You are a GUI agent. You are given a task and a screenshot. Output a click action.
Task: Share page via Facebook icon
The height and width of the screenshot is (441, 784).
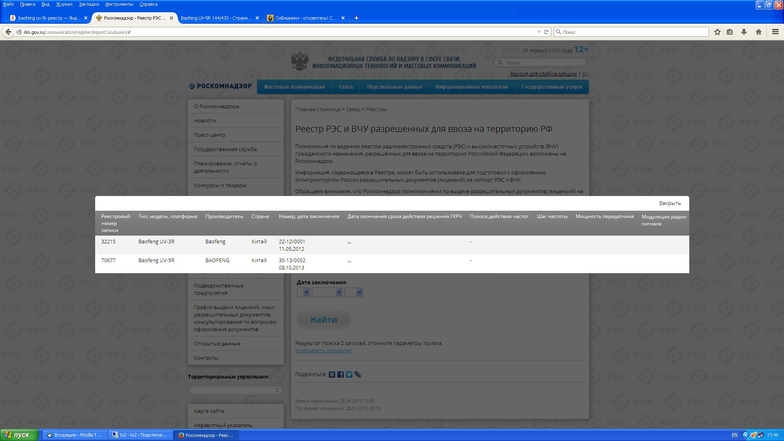(341, 374)
